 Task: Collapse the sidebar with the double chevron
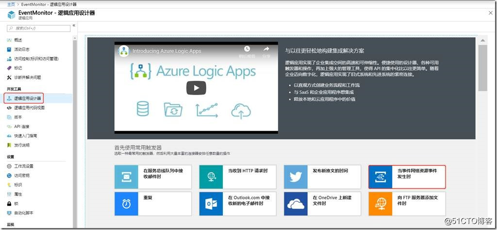[x=74, y=26]
